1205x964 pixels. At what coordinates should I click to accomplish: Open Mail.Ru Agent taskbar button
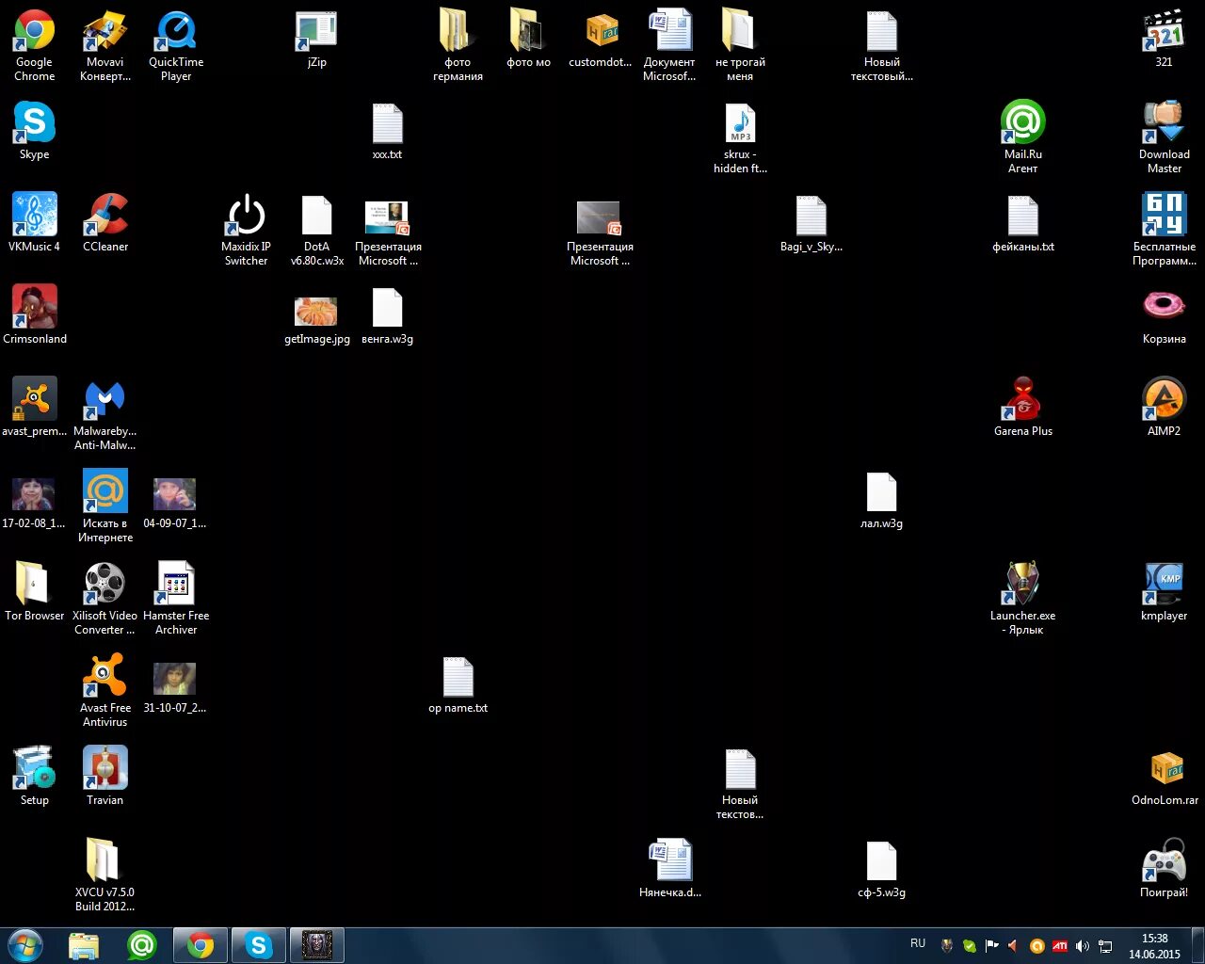[142, 945]
